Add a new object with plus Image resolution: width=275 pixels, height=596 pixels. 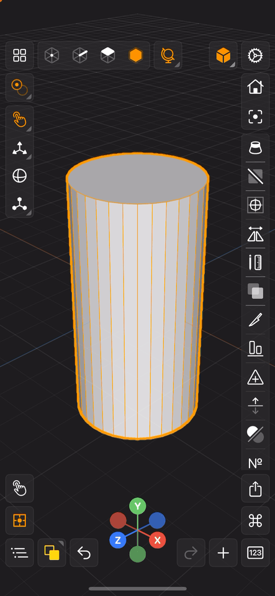[x=223, y=553]
